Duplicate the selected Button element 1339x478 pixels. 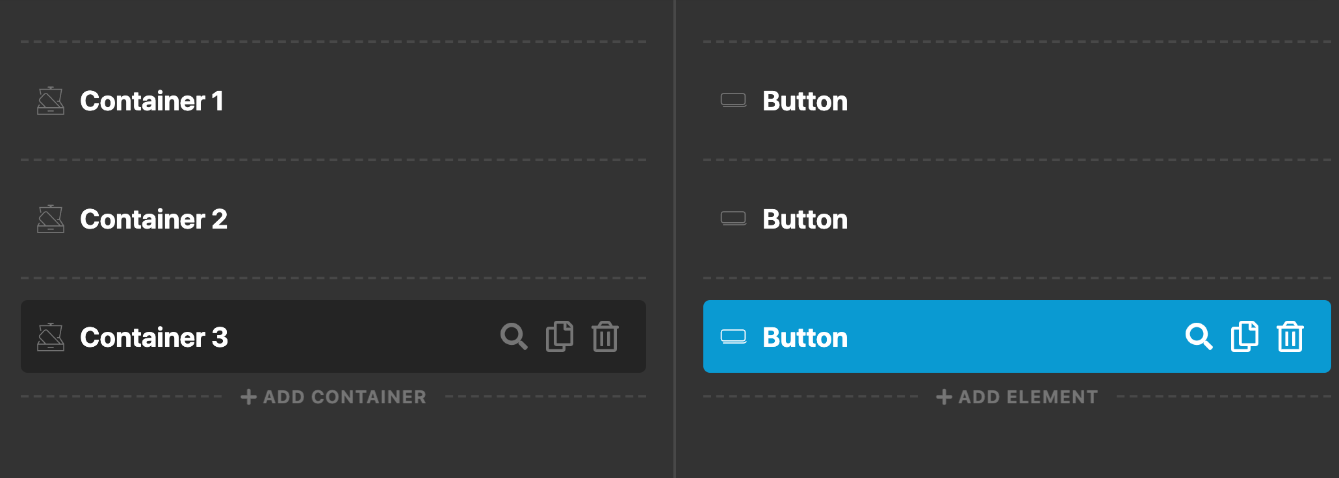click(x=1245, y=336)
